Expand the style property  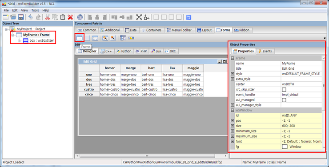(x=233, y=74)
